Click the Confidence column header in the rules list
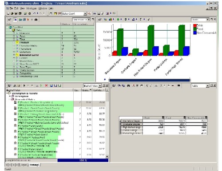The width and height of the screenshot is (222, 171). click(x=99, y=90)
